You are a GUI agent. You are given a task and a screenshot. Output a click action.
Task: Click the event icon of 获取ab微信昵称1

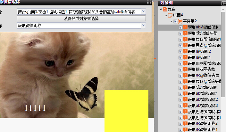coord(185,93)
